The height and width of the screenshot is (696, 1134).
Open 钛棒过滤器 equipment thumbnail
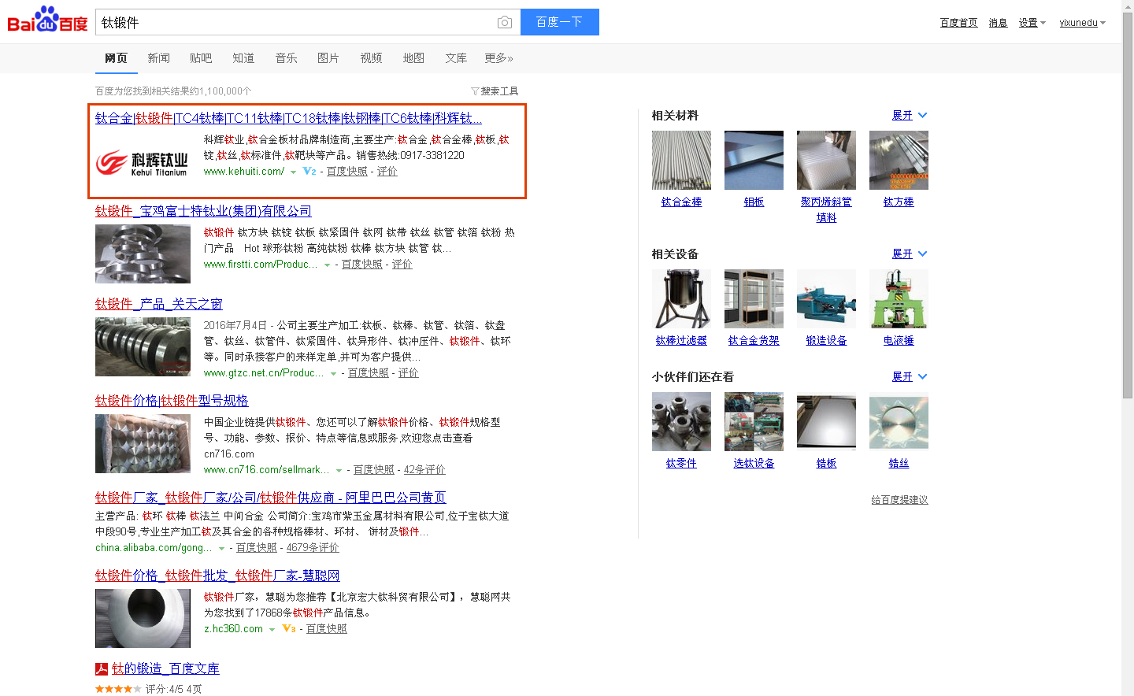[681, 299]
